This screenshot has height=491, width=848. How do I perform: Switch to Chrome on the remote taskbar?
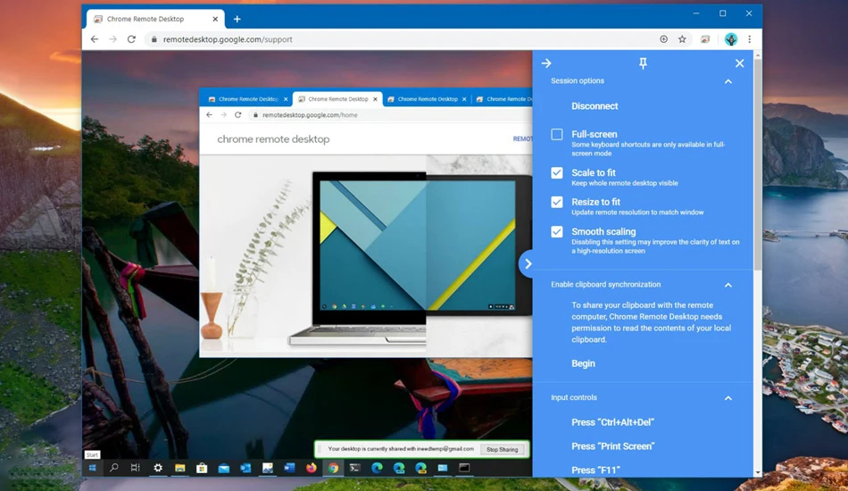[x=333, y=468]
